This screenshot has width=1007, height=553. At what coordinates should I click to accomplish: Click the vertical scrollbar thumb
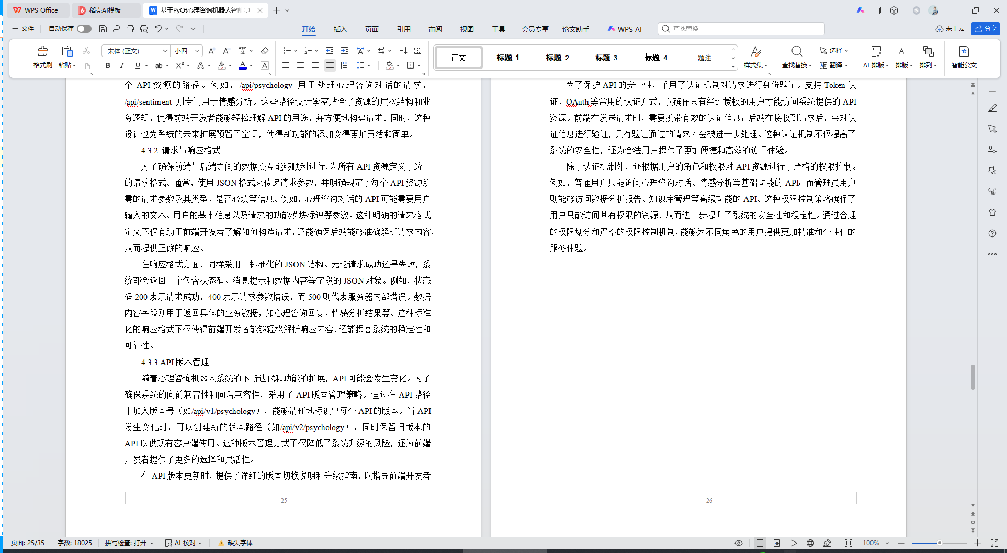(x=973, y=377)
